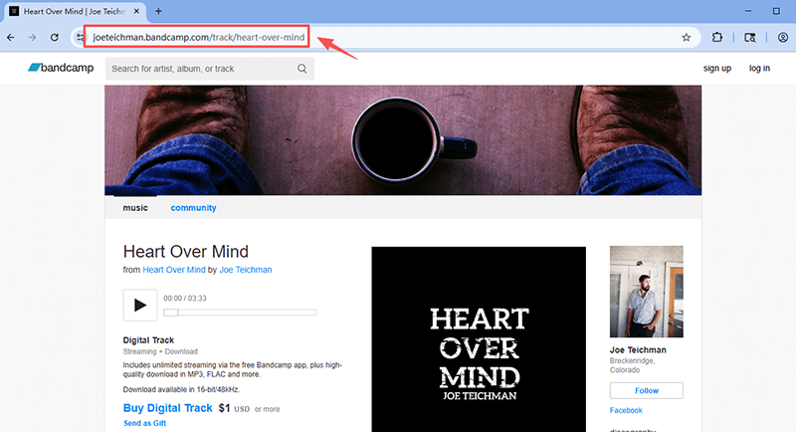Click the Bandcamp logo
Image resolution: width=796 pixels, height=432 pixels.
pyautogui.click(x=61, y=68)
